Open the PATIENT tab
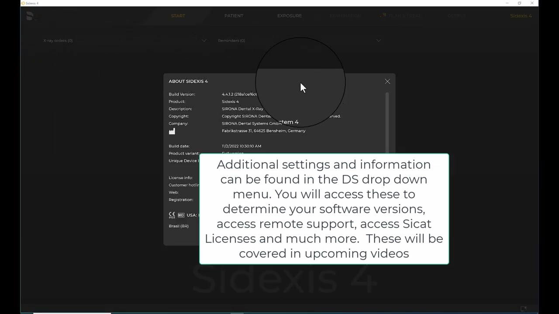559x314 pixels. coord(234,16)
